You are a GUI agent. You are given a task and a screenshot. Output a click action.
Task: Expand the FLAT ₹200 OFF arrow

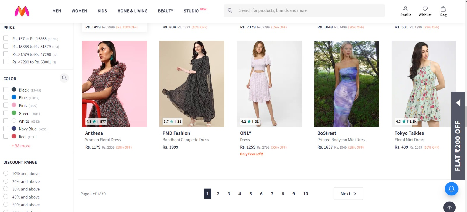[458, 103]
